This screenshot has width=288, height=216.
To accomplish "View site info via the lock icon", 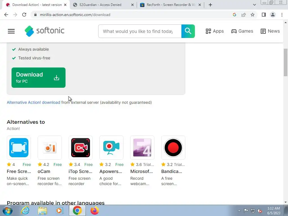I will 35,15.
